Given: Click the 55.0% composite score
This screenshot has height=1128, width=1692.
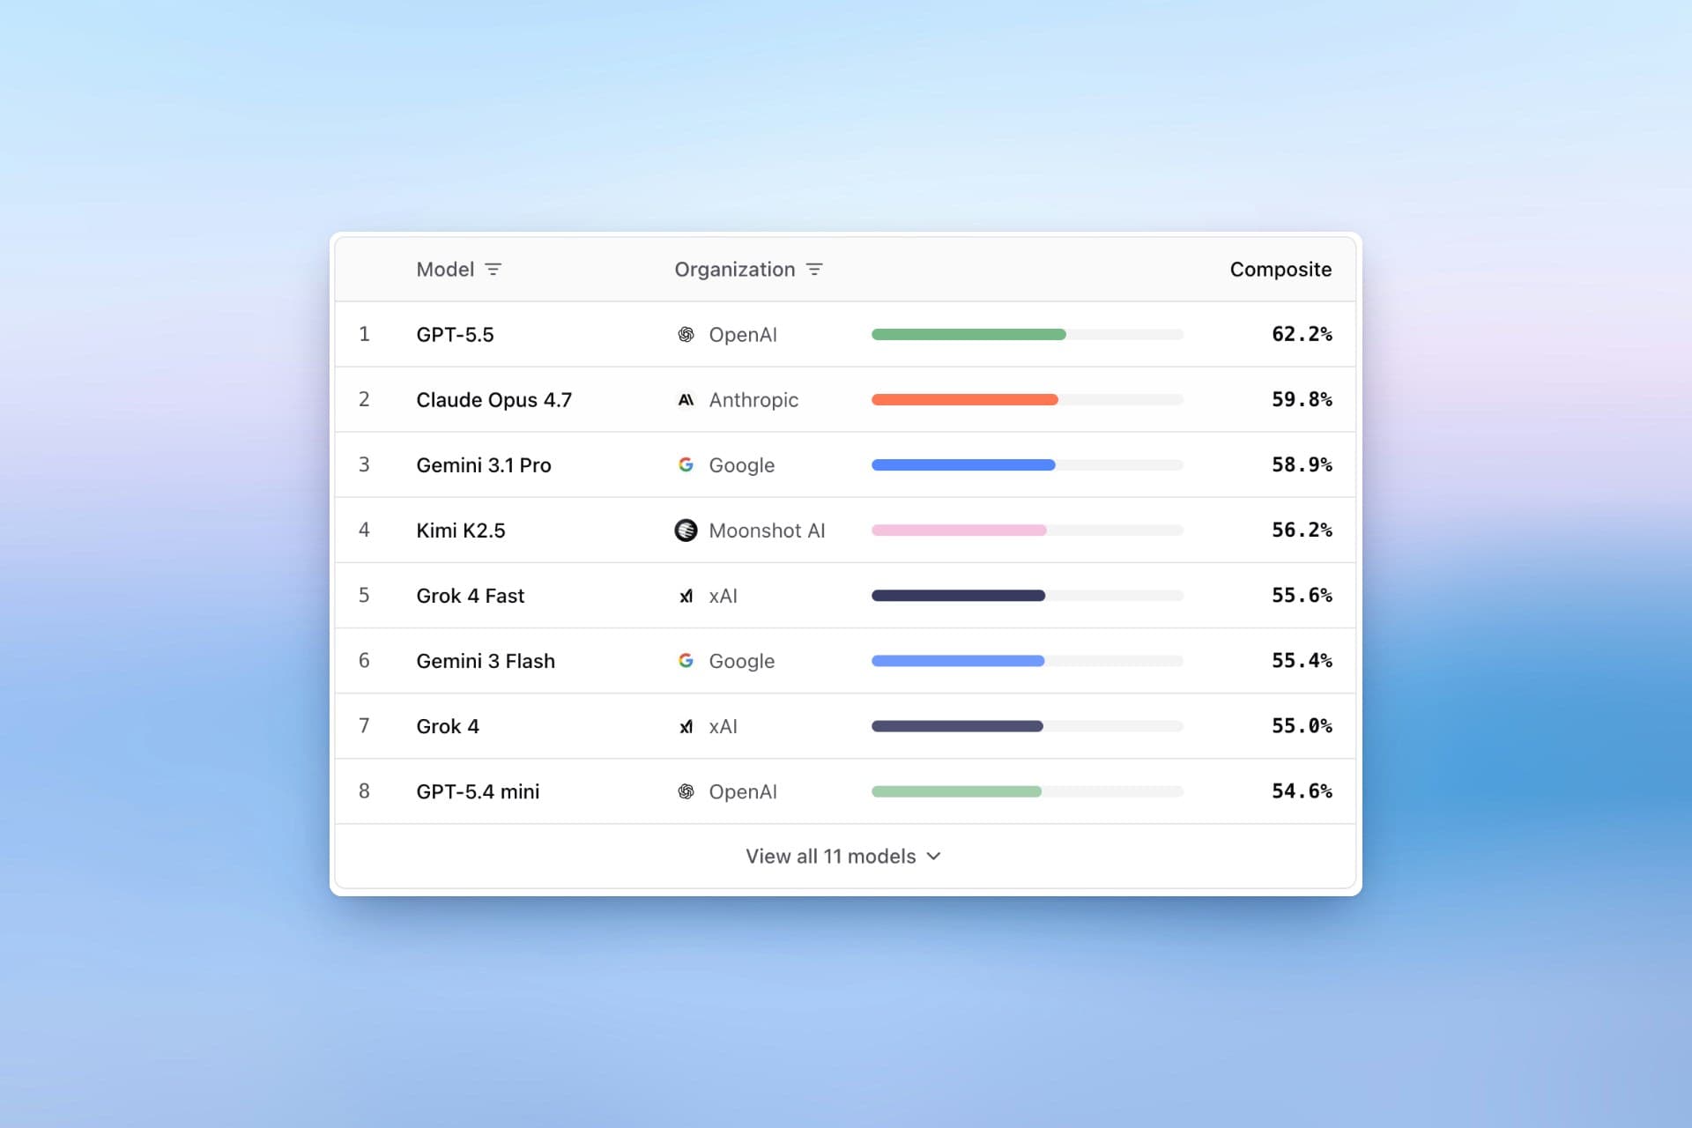Looking at the screenshot, I should 1302,726.
